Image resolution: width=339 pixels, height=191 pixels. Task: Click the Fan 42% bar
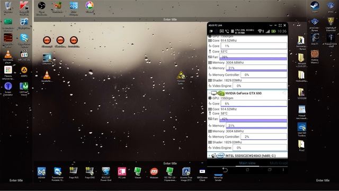pyautogui.click(x=253, y=119)
